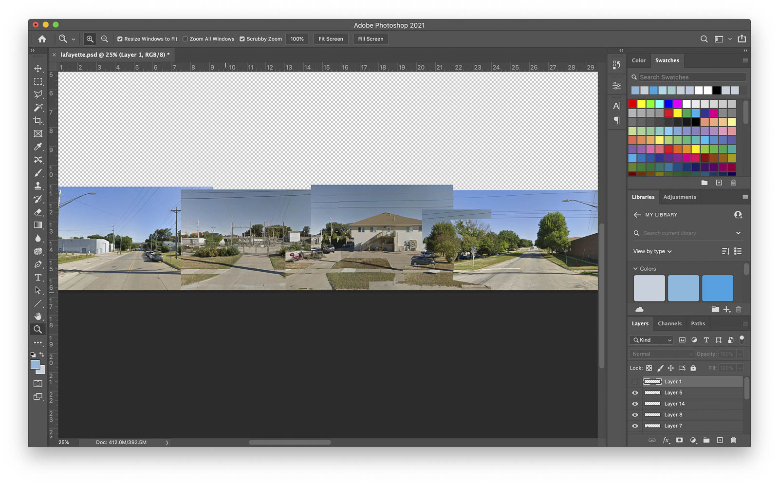The width and height of the screenshot is (779, 484).
Task: Collapse the Colors section in Libraries
Action: 635,269
